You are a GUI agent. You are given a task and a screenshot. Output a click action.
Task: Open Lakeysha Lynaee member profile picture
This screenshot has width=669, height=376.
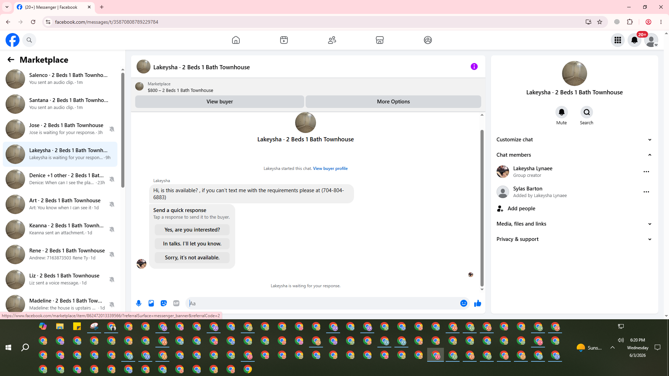[503, 172]
